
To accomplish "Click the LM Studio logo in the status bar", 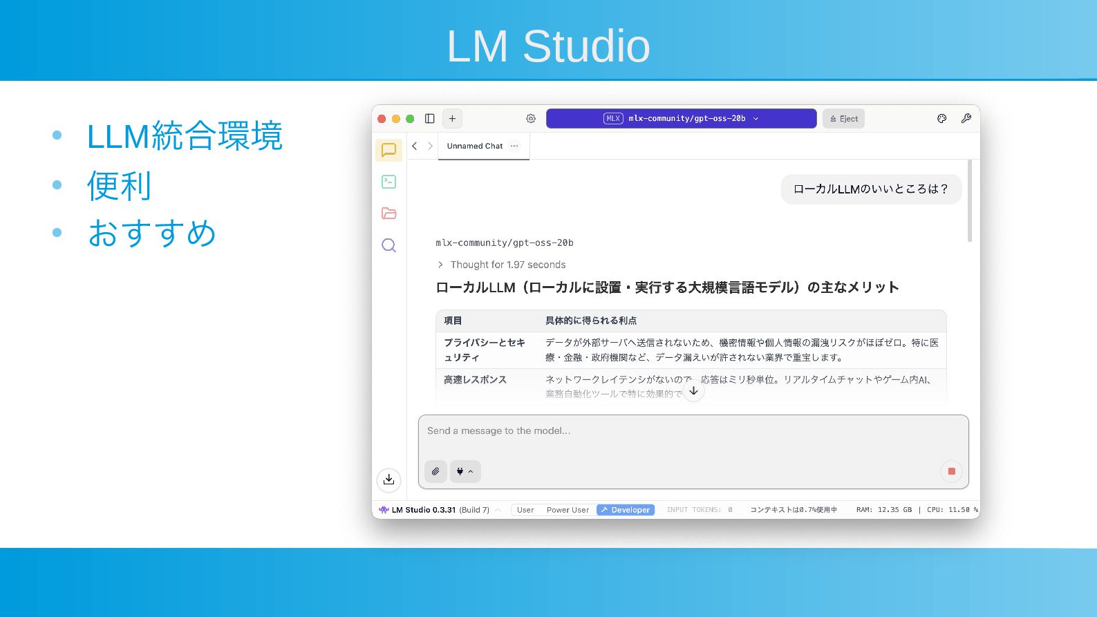I will pyautogui.click(x=384, y=510).
